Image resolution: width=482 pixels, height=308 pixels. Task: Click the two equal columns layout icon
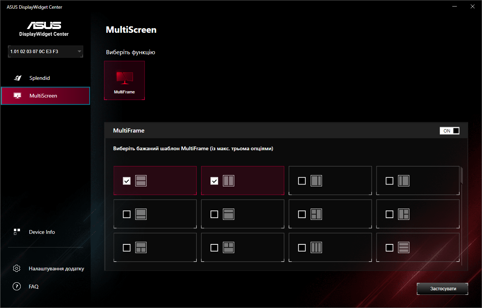tap(229, 181)
